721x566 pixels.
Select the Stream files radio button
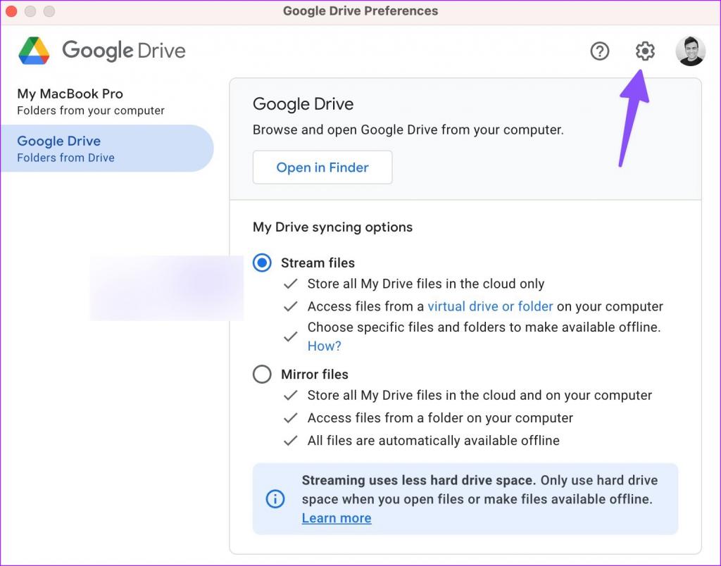click(262, 263)
